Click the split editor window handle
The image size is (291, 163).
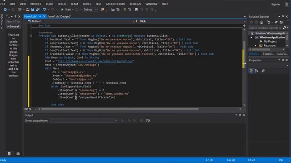pos(244,26)
